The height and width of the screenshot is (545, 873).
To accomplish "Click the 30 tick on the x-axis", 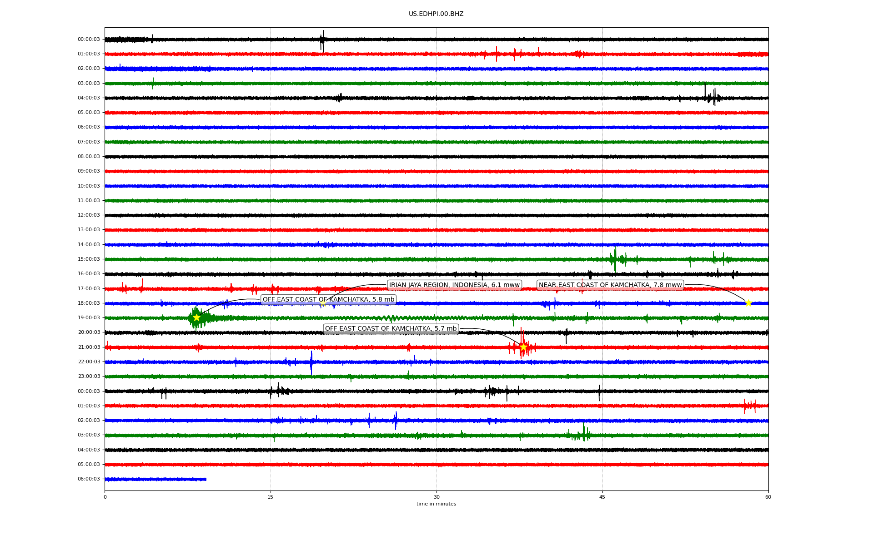I will click(436, 497).
